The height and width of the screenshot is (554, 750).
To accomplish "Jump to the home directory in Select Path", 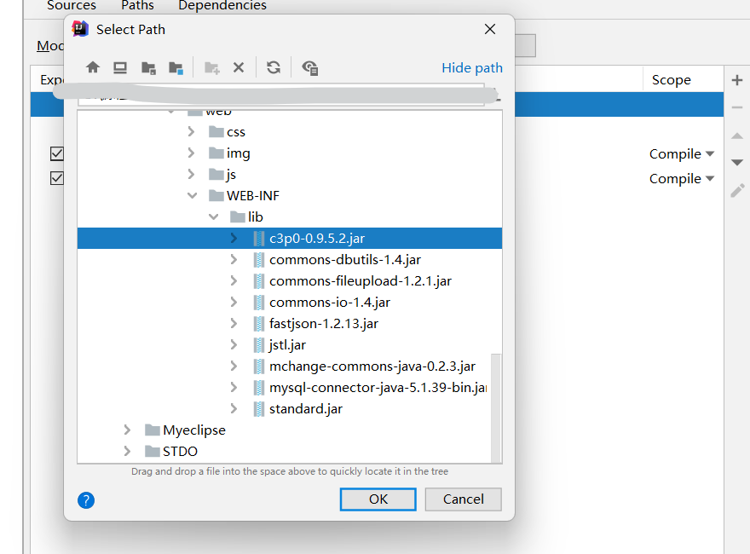I will click(92, 66).
